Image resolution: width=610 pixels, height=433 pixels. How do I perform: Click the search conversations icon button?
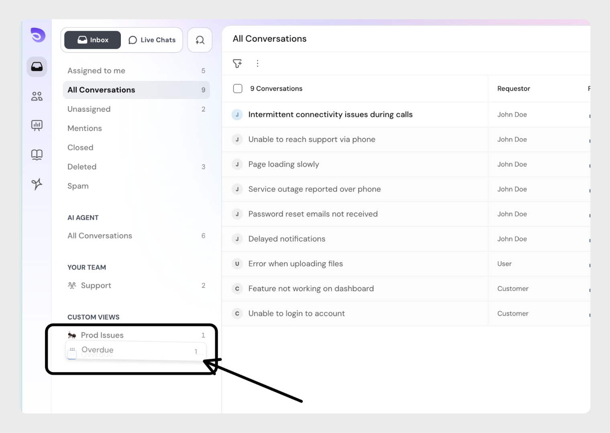[200, 40]
